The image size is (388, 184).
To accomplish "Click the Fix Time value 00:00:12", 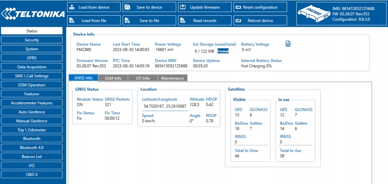I will point(112,118).
